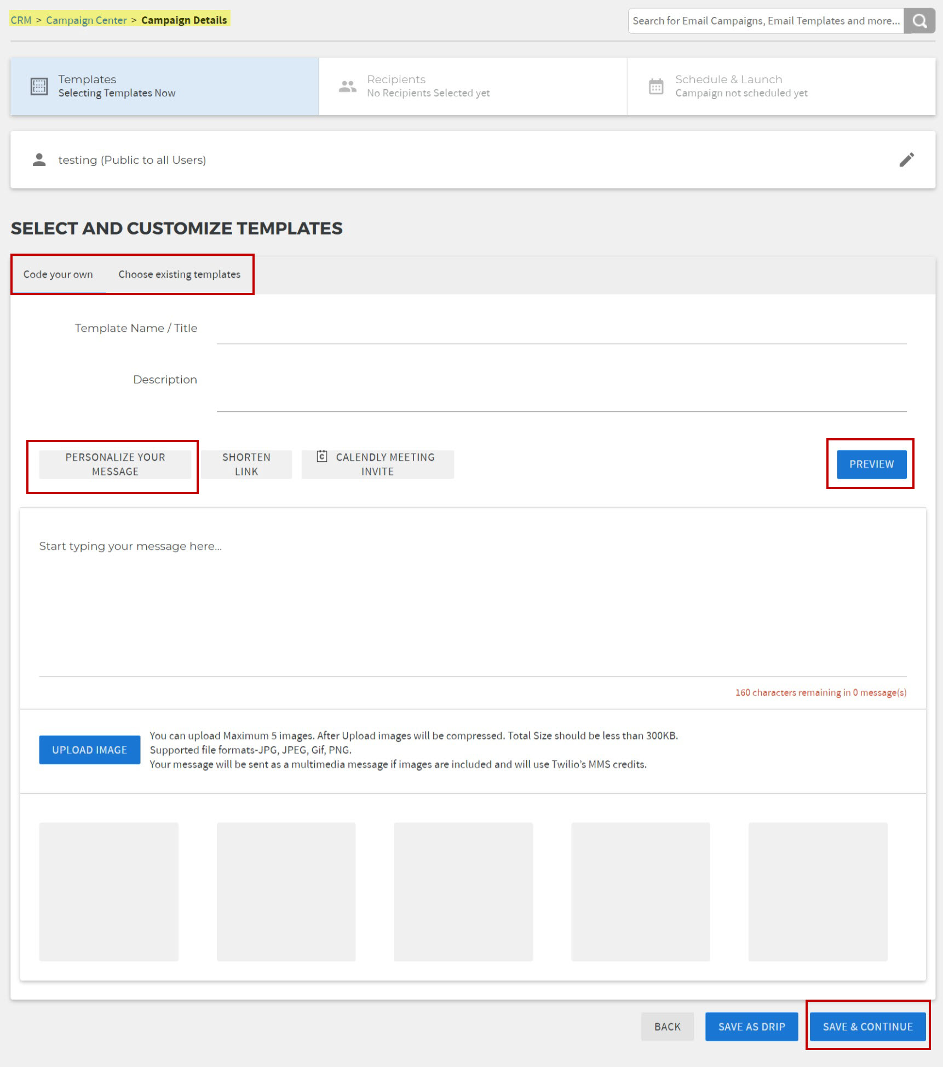Select the fourth empty image placeholder
The image size is (943, 1067).
pyautogui.click(x=641, y=892)
